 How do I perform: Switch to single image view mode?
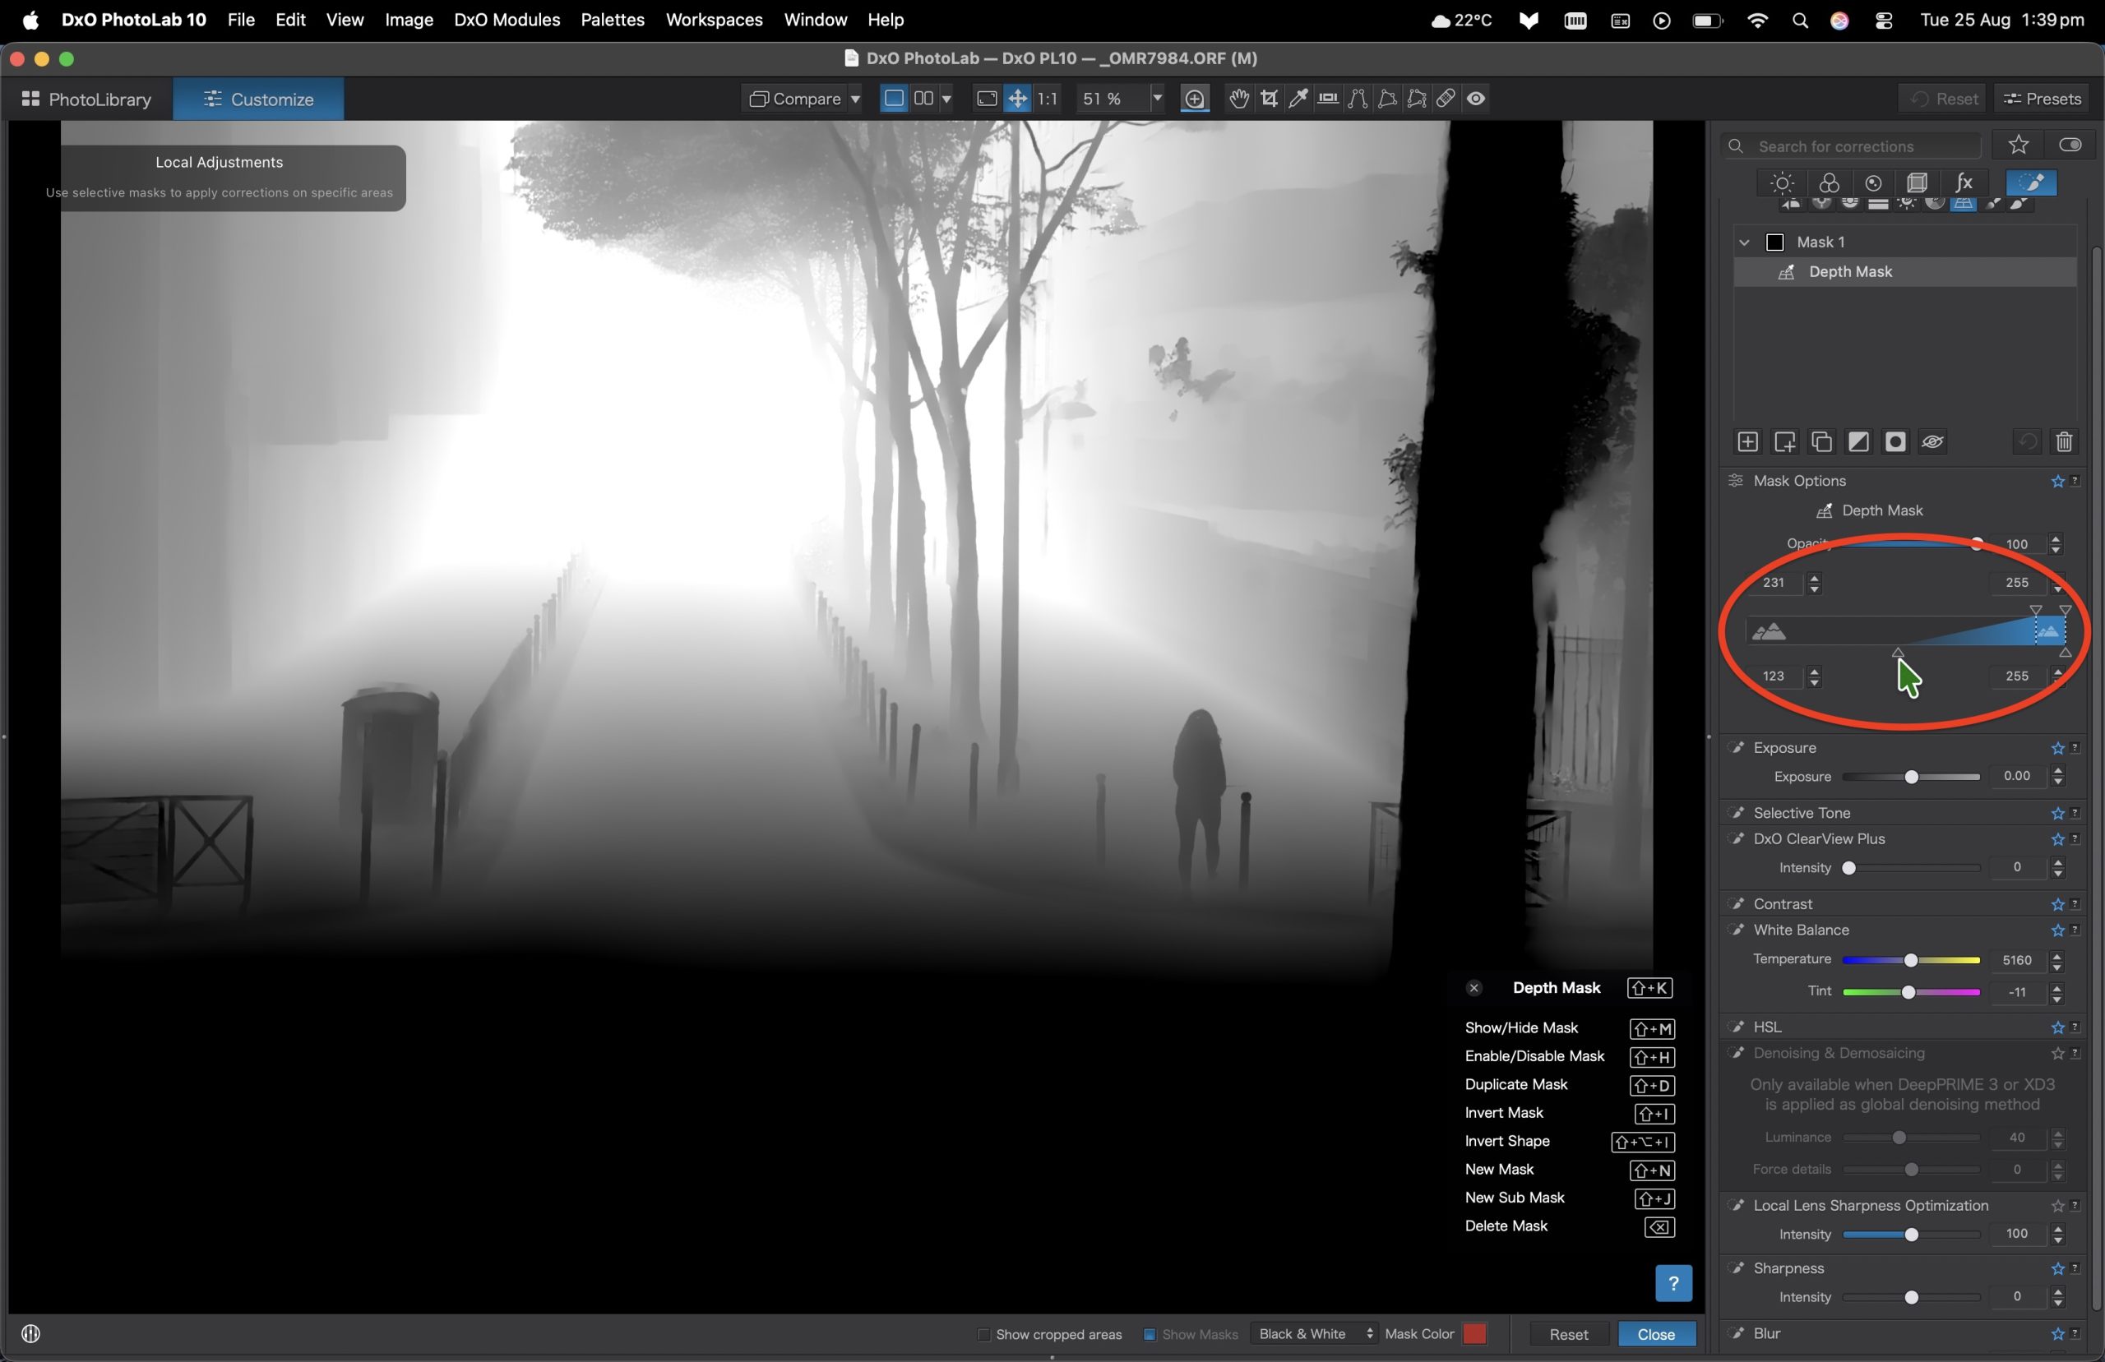894,99
